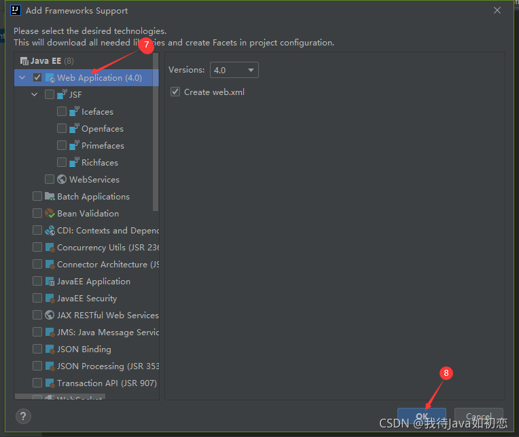
Task: Check the JavaEE Security checkbox
Action: [x=37, y=298]
